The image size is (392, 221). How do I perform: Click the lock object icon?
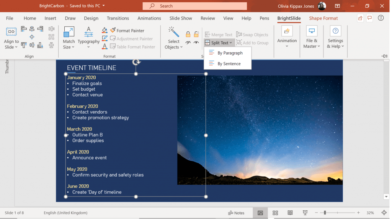188,34
